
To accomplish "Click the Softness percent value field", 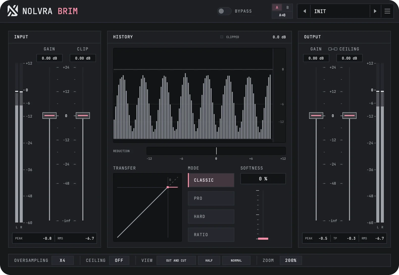I will click(263, 179).
